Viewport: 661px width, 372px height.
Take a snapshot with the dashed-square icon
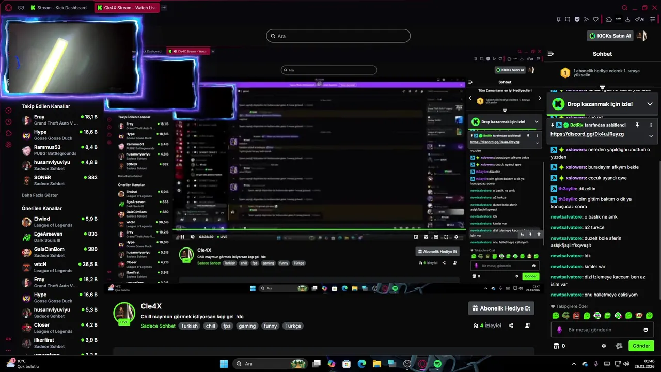coord(568,20)
